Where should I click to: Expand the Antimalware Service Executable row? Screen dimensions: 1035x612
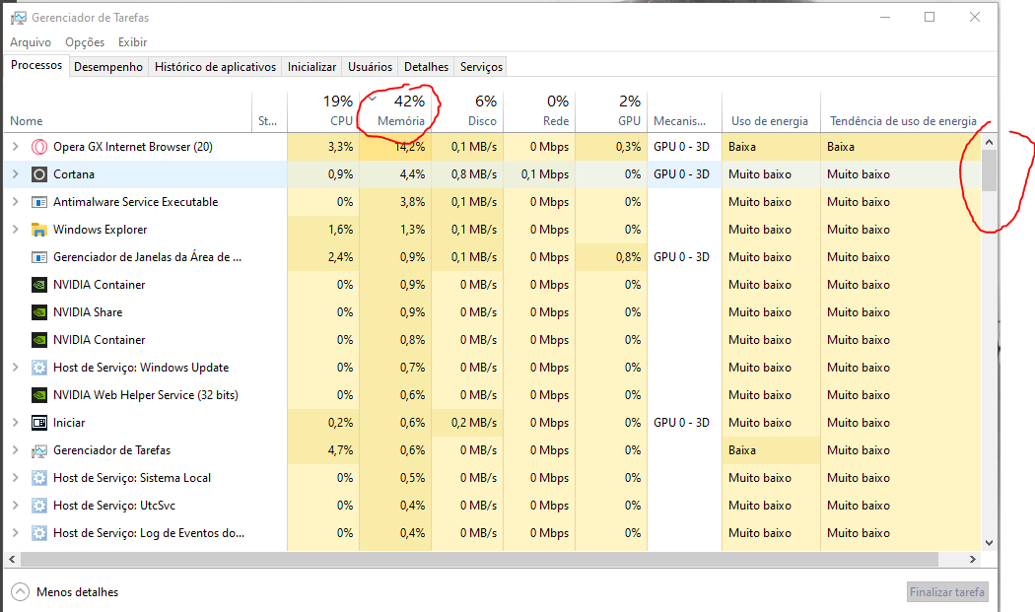pyautogui.click(x=15, y=202)
